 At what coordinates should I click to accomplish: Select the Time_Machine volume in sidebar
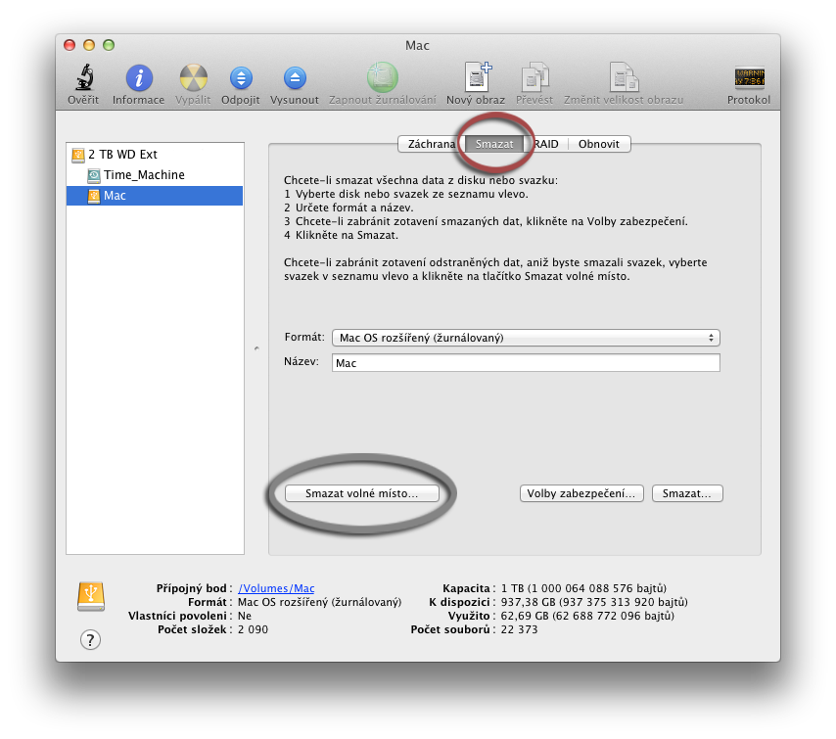coord(144,175)
